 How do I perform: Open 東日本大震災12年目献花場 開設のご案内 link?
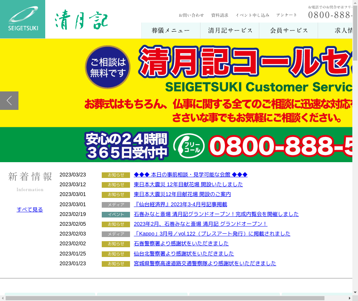click(x=182, y=194)
